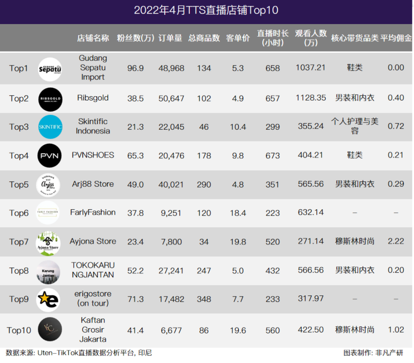Select the Top6 rank label
The height and width of the screenshot is (363, 414).
19,213
